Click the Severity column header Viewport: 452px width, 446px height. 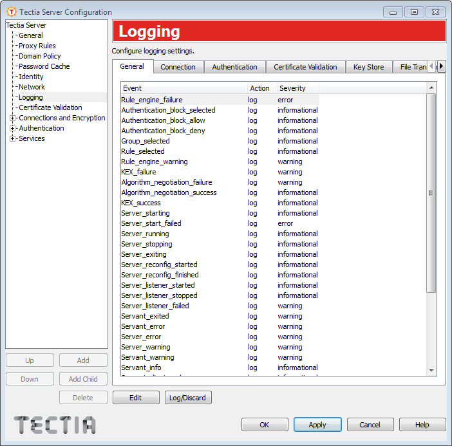297,88
